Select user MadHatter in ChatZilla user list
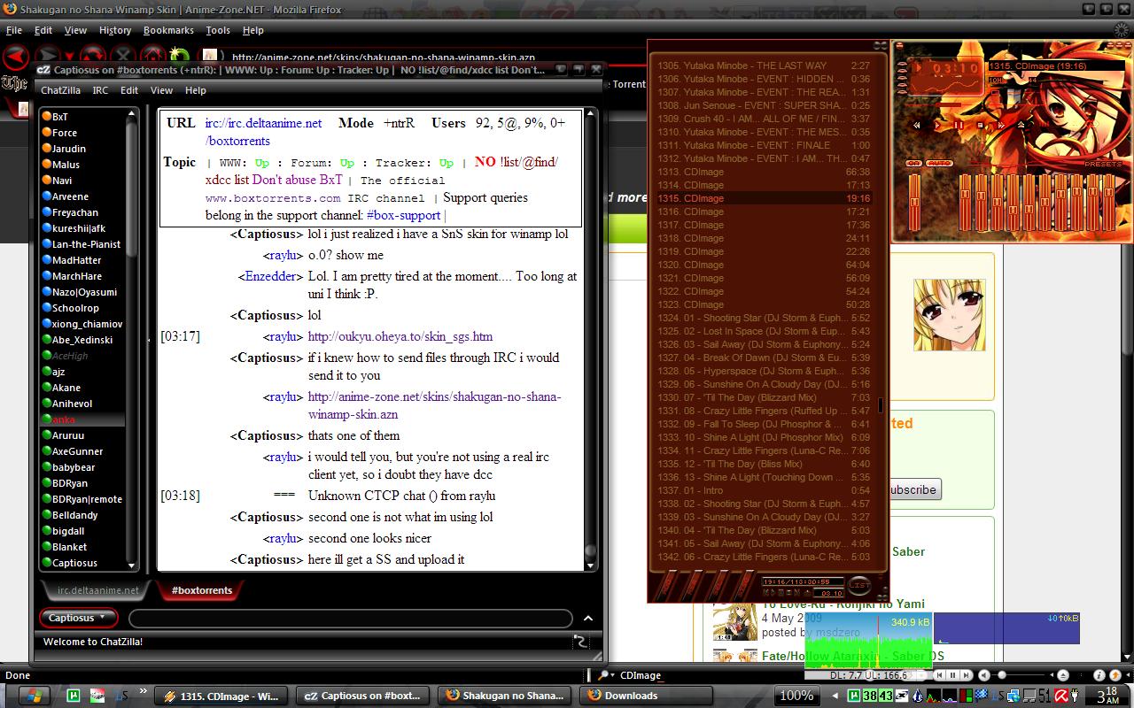Image resolution: width=1134 pixels, height=708 pixels. pyautogui.click(x=83, y=260)
